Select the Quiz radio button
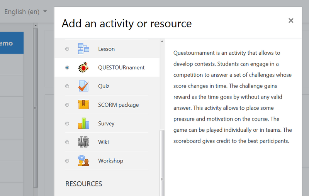Screen dimensions: 309x196 pyautogui.click(x=67, y=86)
